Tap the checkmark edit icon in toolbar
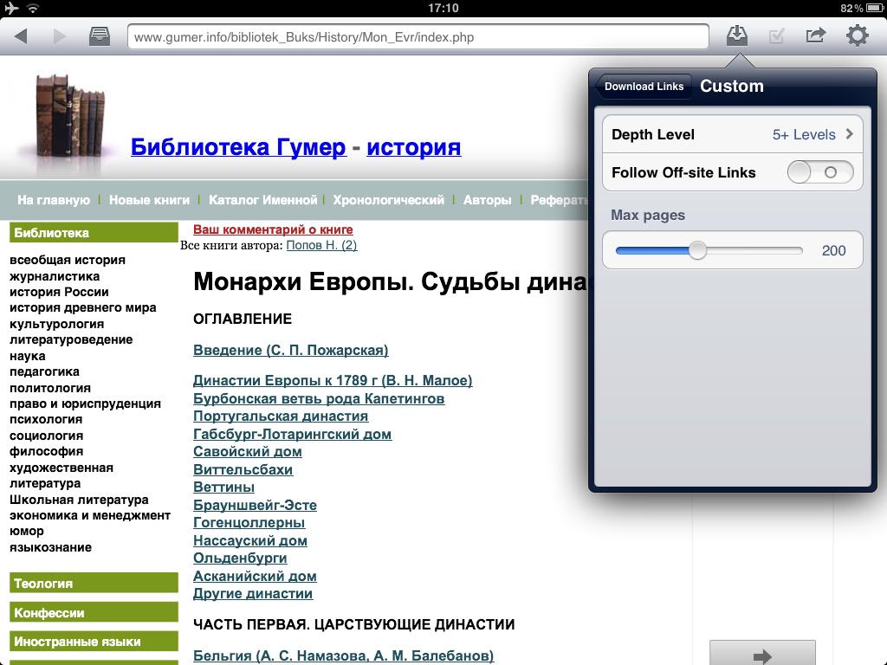Screen dimensions: 887x665 [777, 36]
